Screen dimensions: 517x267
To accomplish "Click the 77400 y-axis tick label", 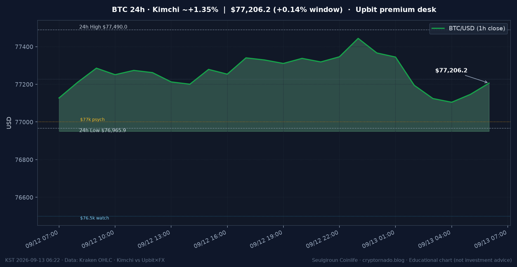I will [x=24, y=47].
